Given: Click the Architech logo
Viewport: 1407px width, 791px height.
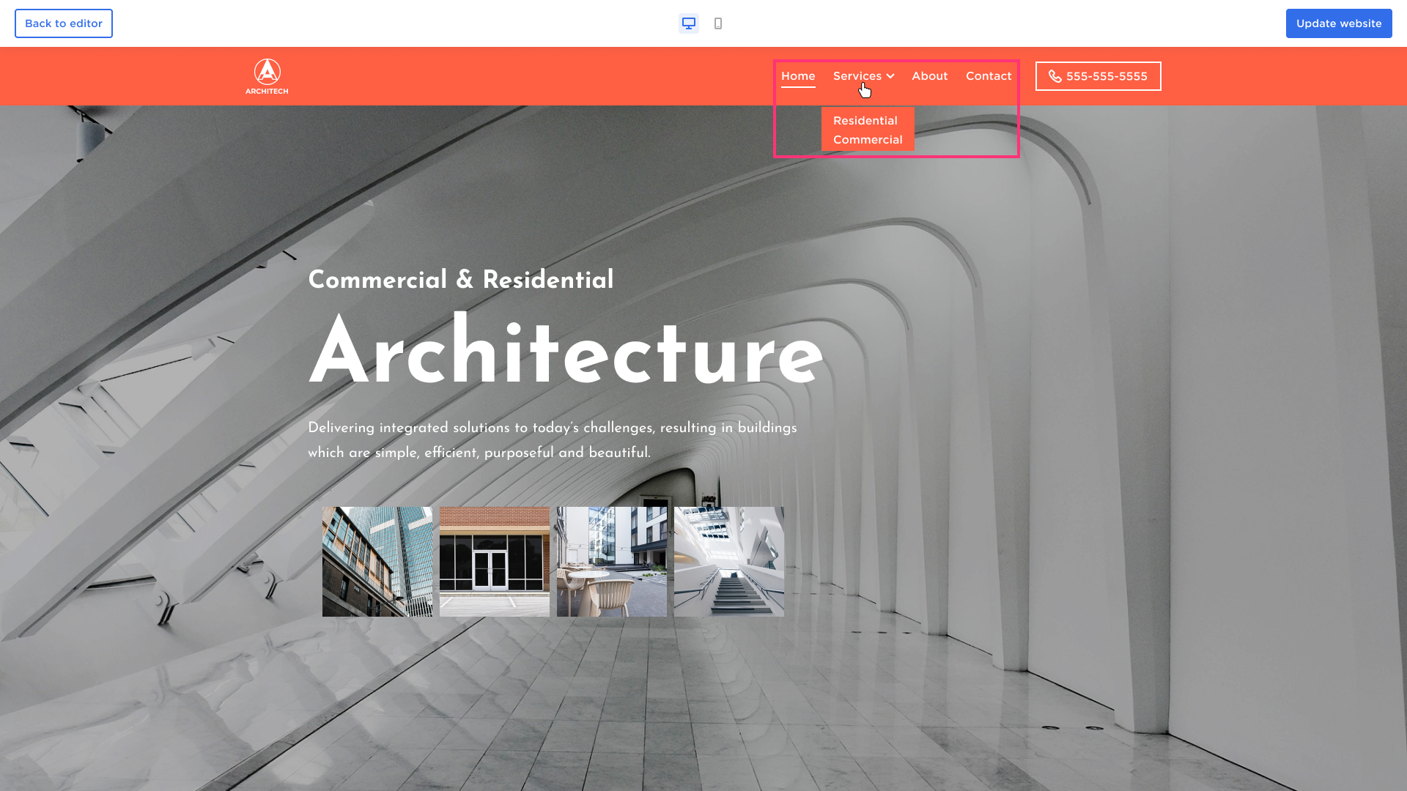Looking at the screenshot, I should [x=267, y=76].
